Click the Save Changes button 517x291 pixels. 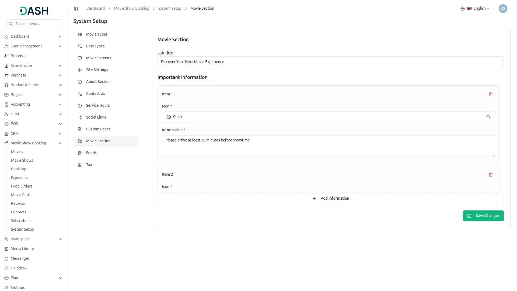click(483, 216)
